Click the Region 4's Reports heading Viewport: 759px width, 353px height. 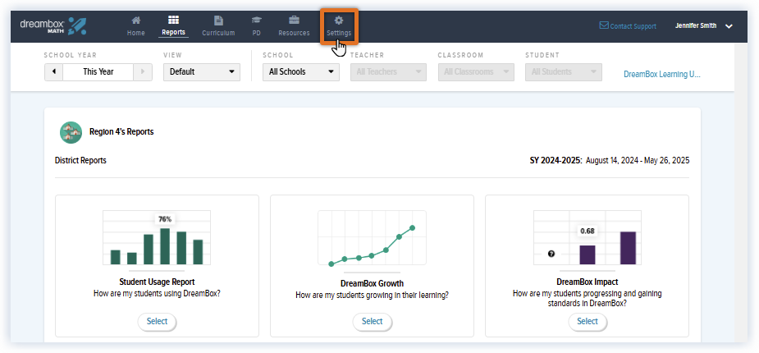pyautogui.click(x=121, y=131)
